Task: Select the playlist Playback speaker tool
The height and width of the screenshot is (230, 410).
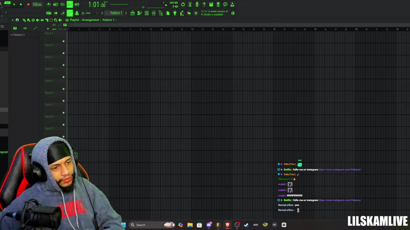Action: coord(60,20)
